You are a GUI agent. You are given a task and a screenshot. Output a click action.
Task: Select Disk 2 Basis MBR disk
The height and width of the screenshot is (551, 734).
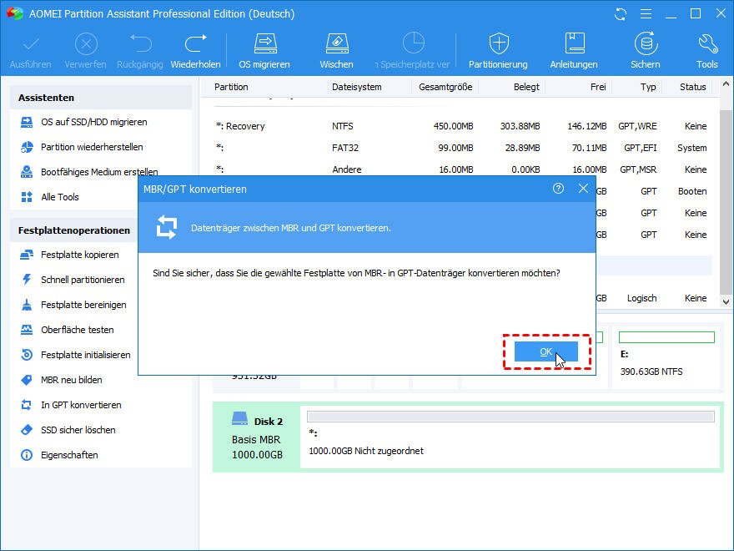[257, 437]
